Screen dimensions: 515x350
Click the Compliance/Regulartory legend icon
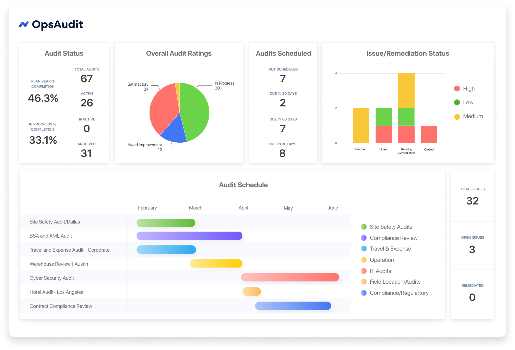coord(364,293)
